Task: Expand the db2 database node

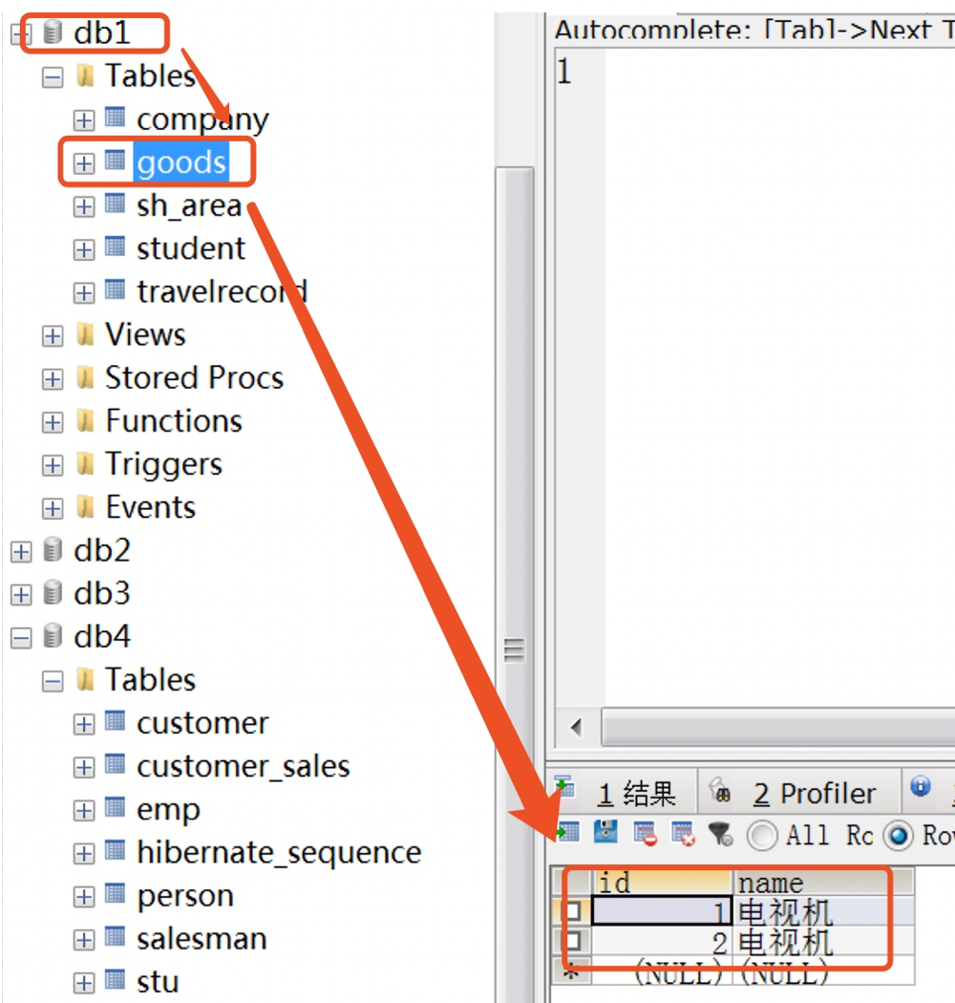Action: 21,552
